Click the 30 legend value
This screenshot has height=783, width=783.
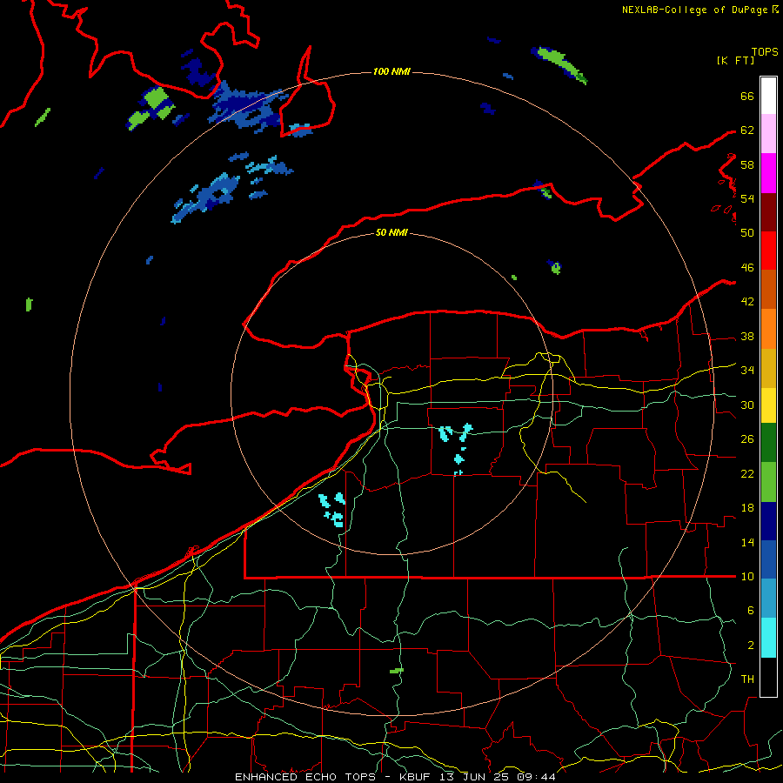point(747,405)
